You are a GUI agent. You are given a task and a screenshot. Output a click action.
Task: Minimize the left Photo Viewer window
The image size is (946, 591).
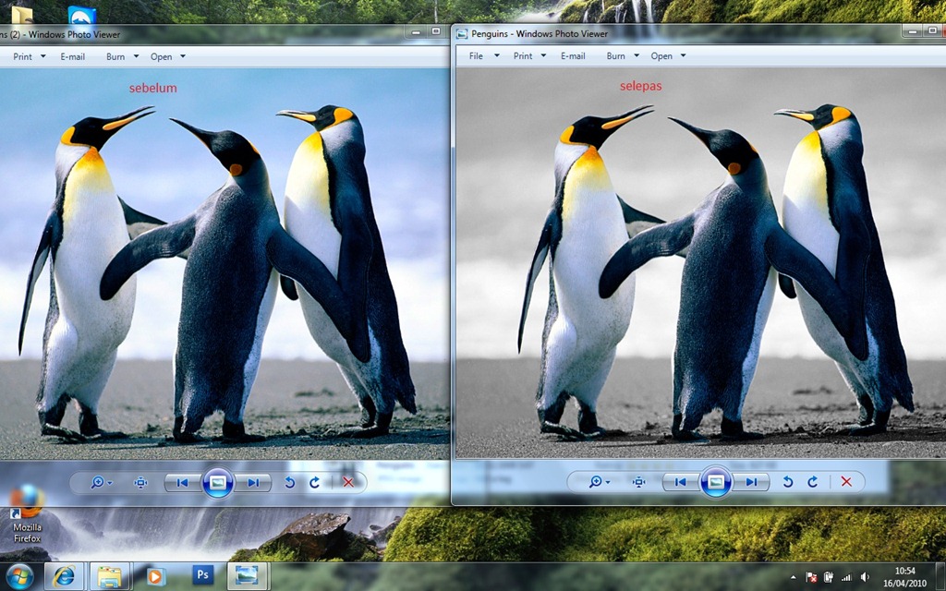tap(415, 31)
